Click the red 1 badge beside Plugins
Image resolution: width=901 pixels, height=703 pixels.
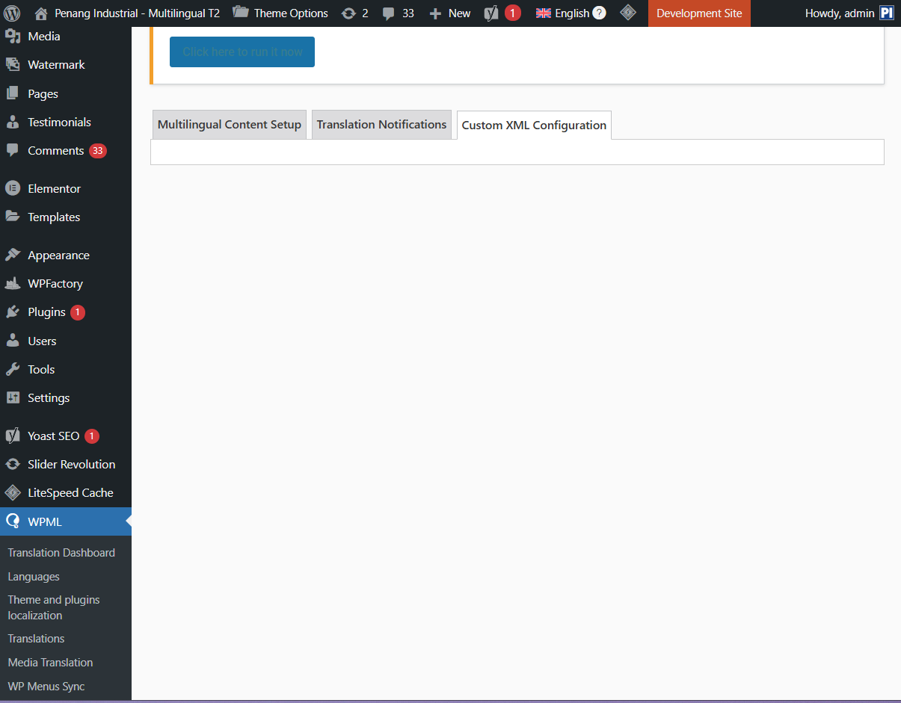(x=78, y=312)
